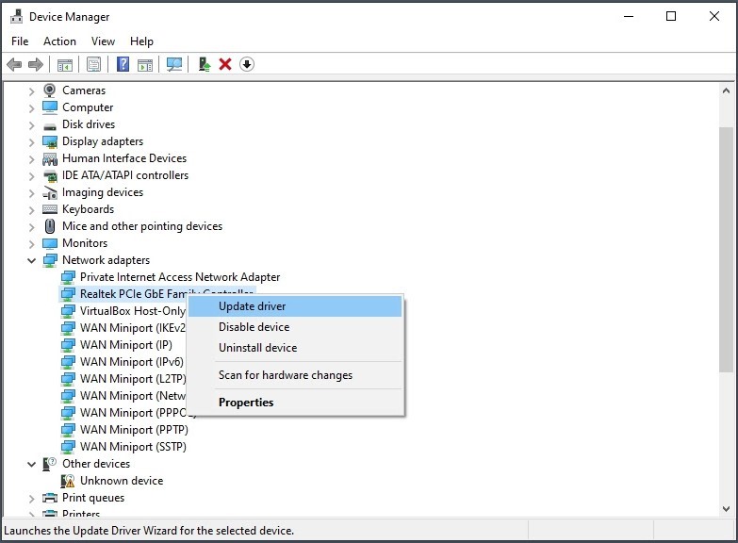The height and width of the screenshot is (543, 738).
Task: Select WAN Miniport (IP) entry
Action: [x=126, y=345]
